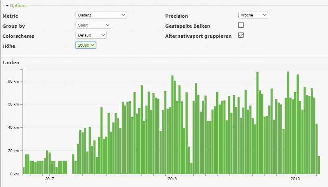Click the Options disclosure triangle icon

tap(7, 6)
